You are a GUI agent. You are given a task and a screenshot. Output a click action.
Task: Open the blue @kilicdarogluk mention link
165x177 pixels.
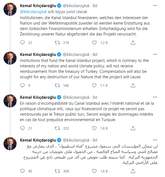coord(33,12)
